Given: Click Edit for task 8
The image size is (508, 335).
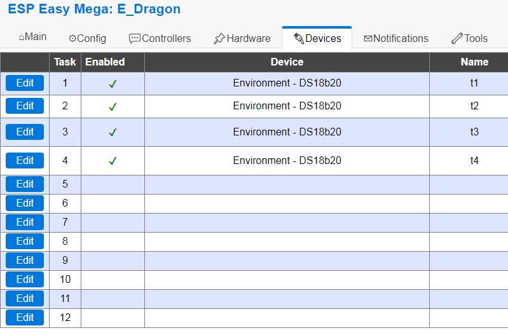Looking at the screenshot, I should tap(25, 242).
